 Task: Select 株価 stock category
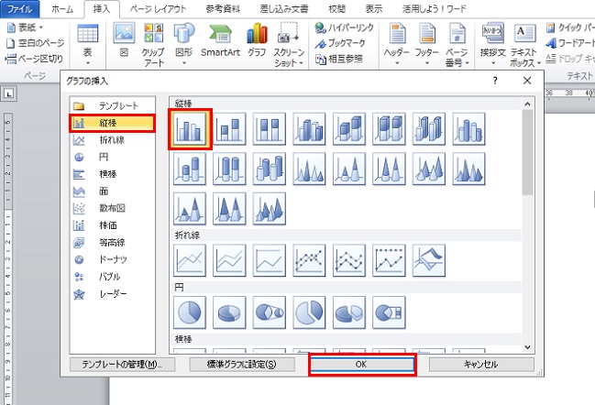113,225
